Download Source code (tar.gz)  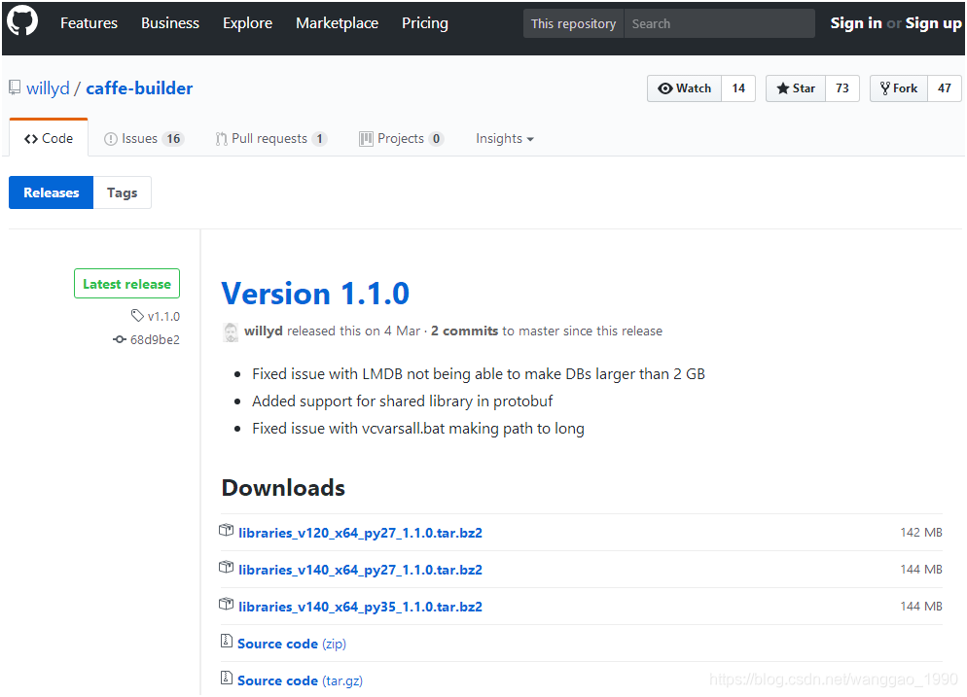click(x=301, y=681)
